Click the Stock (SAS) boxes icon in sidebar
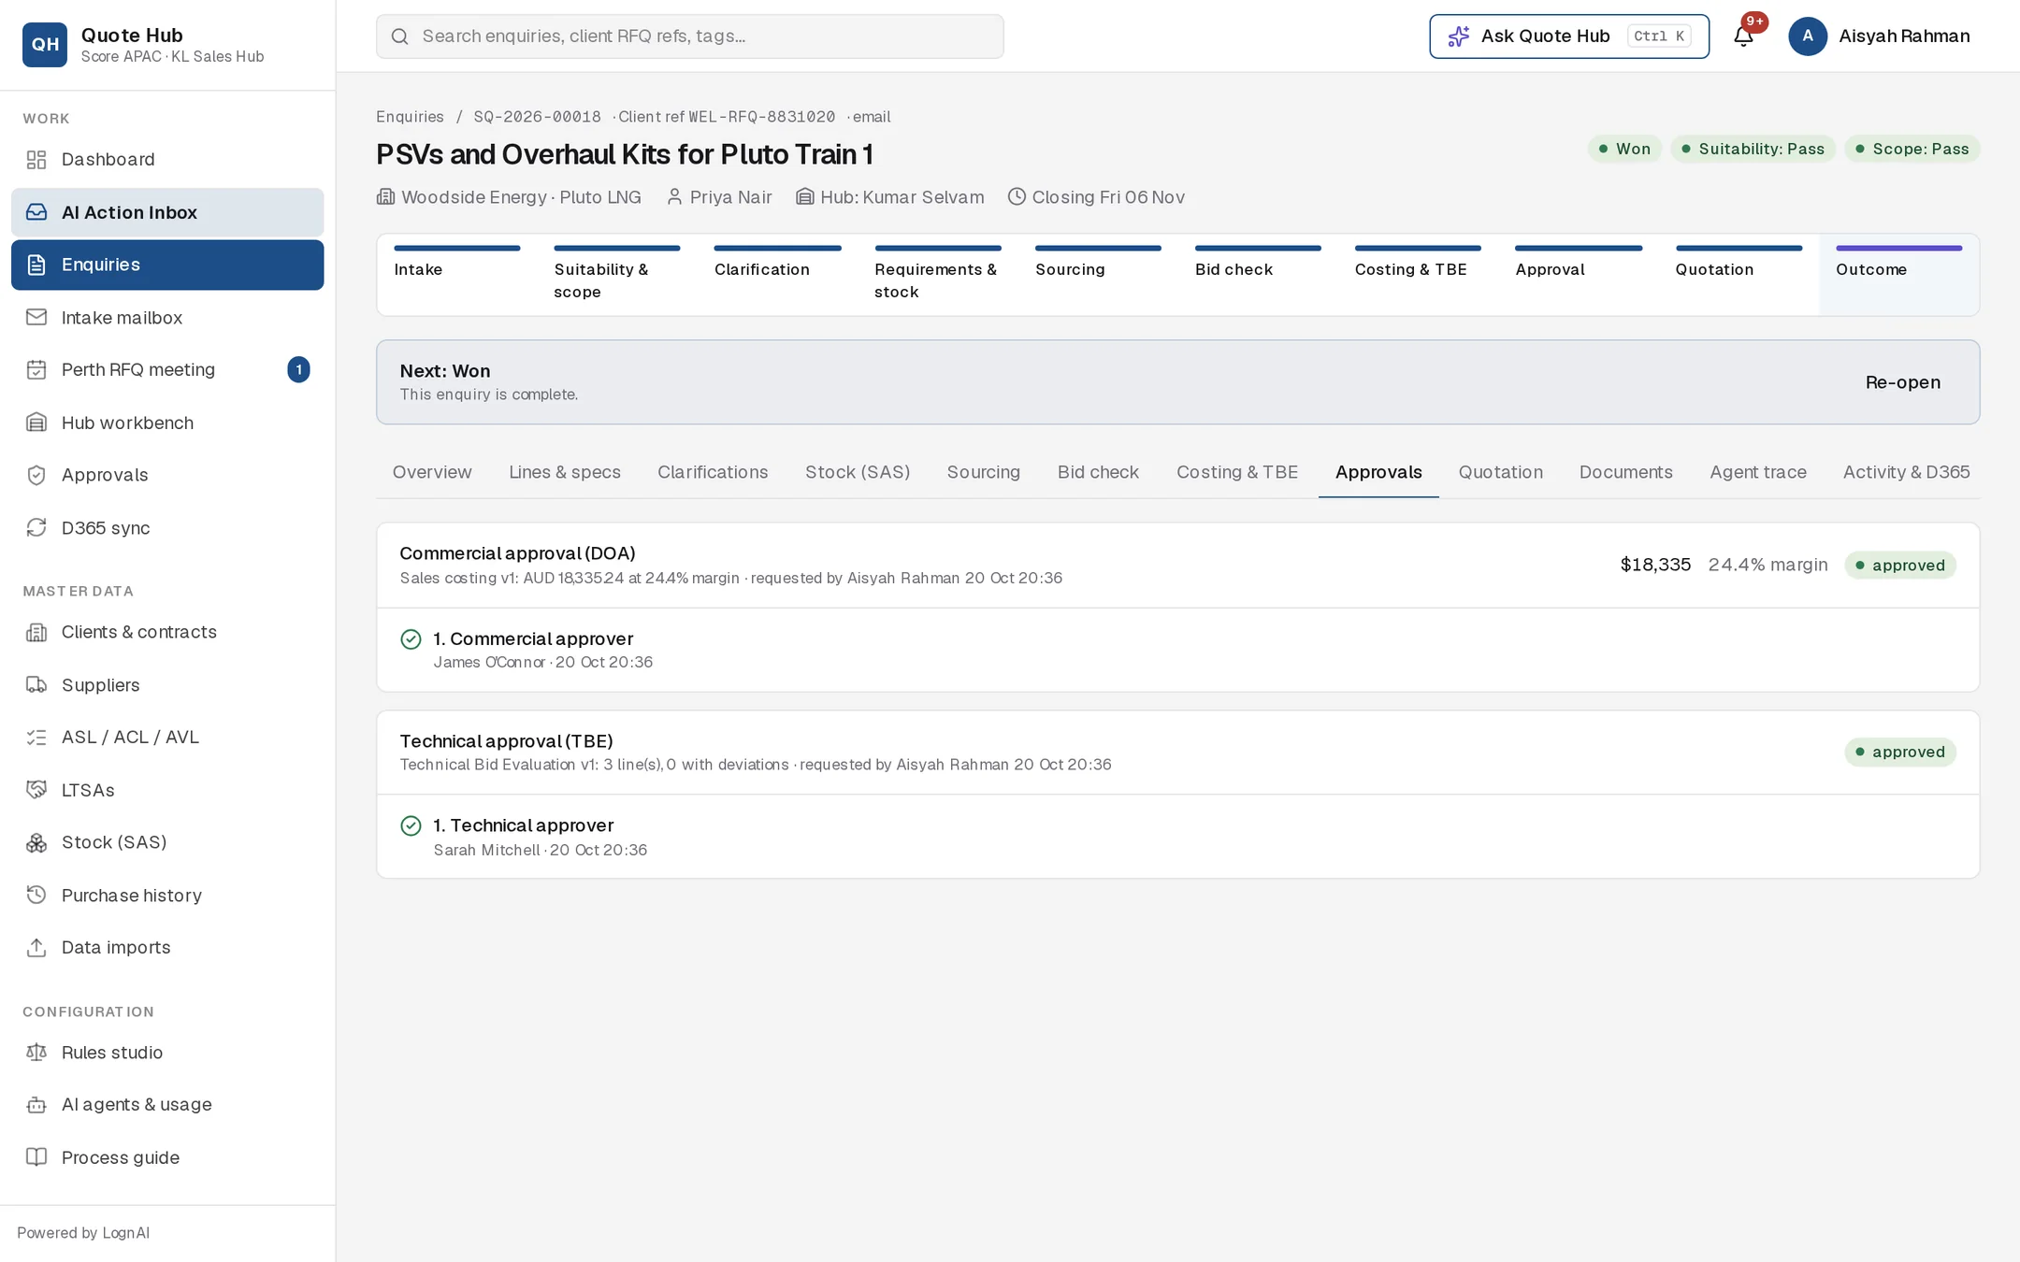This screenshot has width=2020, height=1262. 36,843
